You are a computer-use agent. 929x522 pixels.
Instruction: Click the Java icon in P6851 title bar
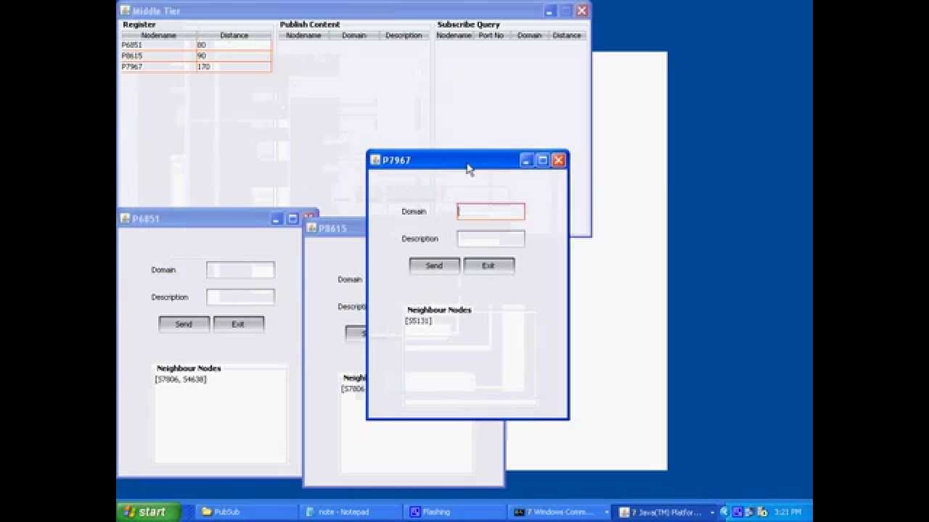pos(126,218)
